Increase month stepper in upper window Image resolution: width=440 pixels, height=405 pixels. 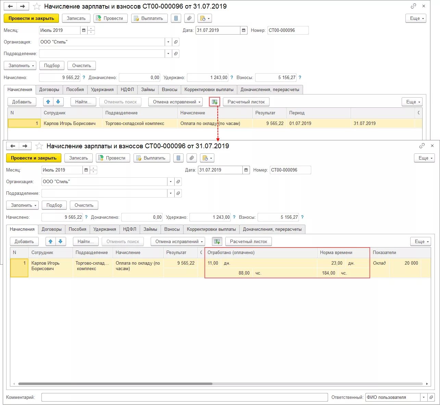[91, 28]
